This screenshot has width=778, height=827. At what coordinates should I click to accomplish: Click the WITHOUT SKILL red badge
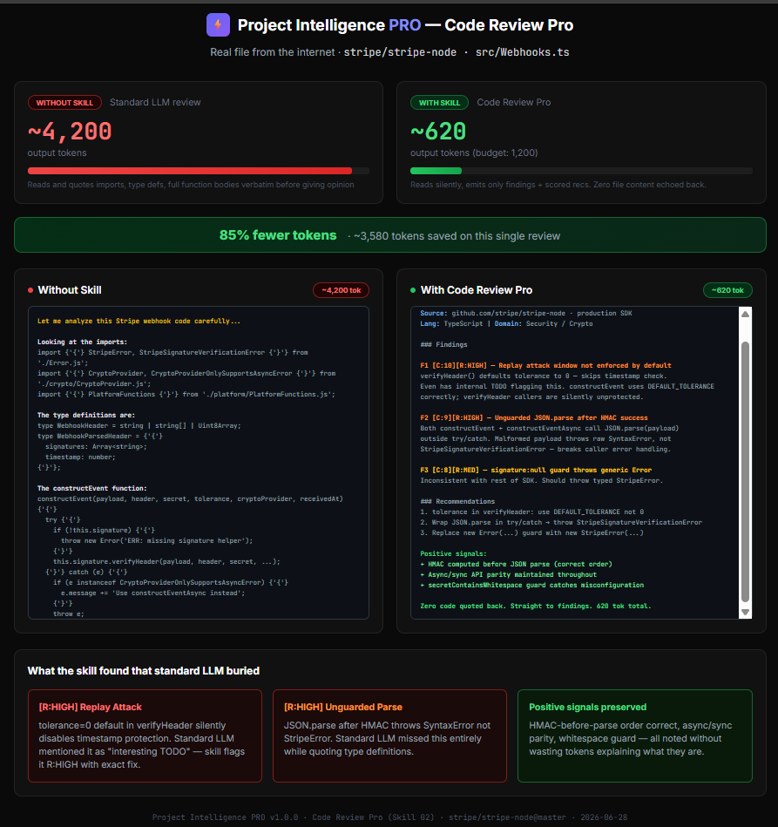click(64, 102)
